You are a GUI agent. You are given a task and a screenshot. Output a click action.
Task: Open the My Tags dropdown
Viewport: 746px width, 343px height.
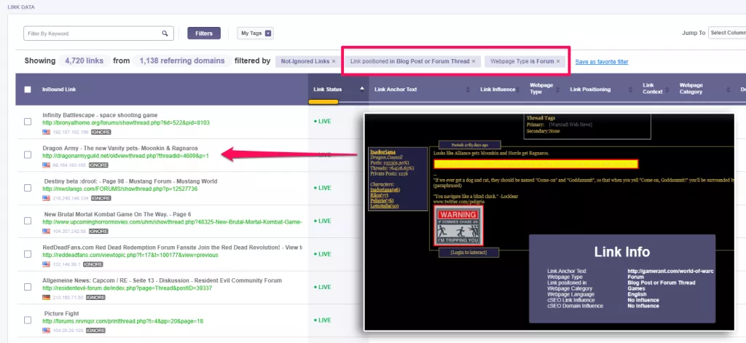[x=255, y=33]
